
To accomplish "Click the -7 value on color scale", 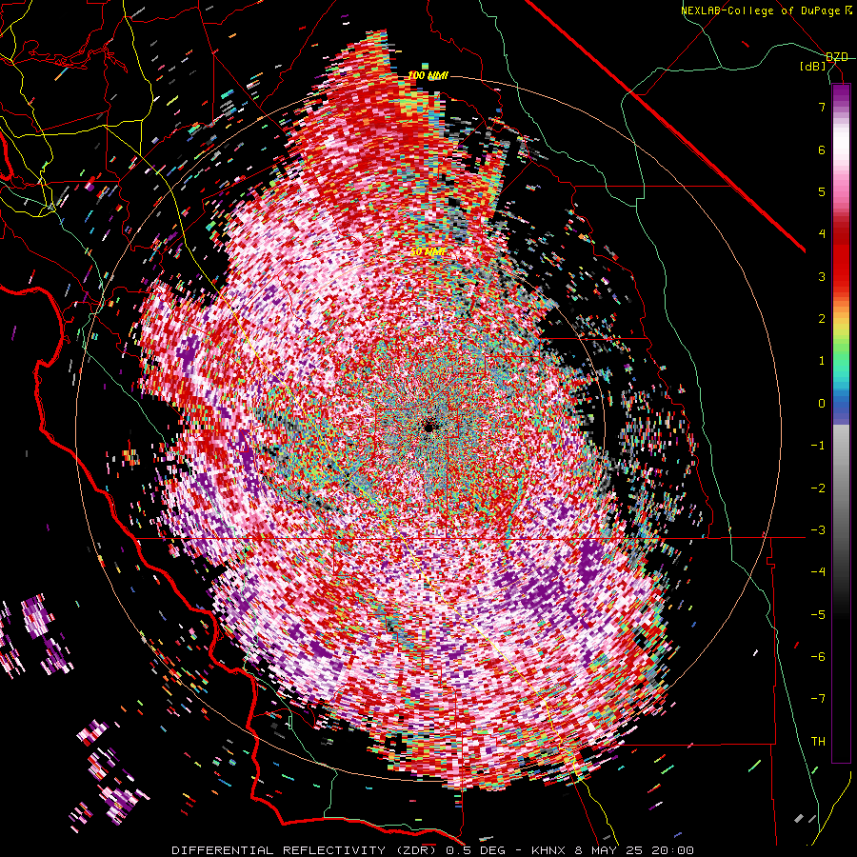I will click(x=818, y=699).
